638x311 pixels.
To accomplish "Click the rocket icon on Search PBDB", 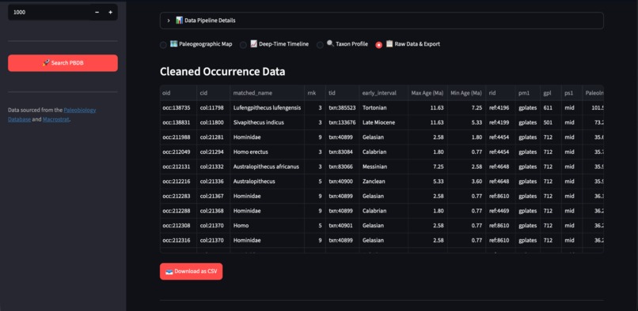I will [x=46, y=63].
